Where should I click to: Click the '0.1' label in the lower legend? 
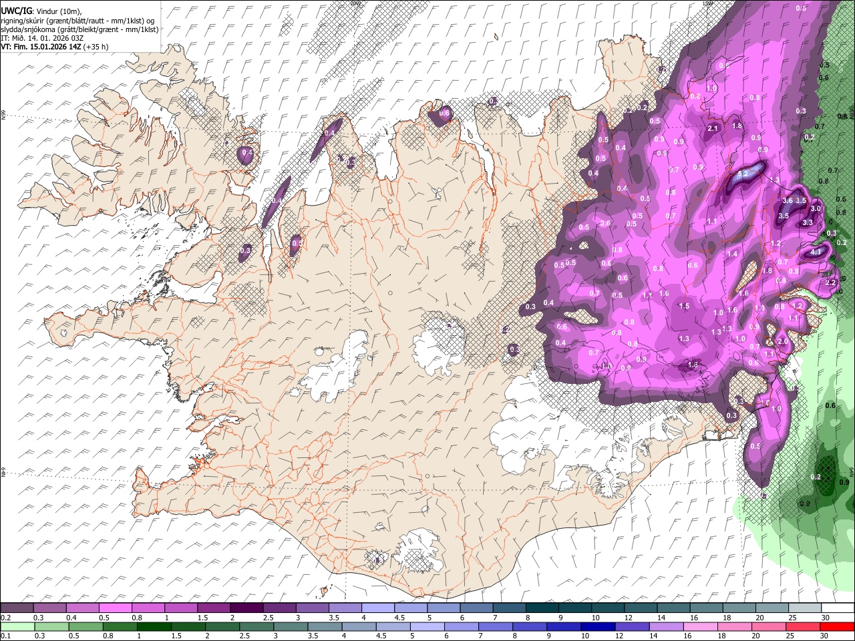(6, 636)
